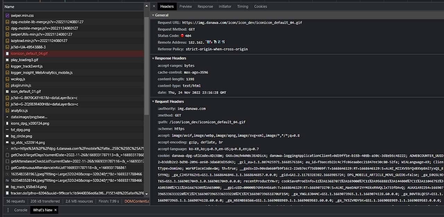Click the image thumbnail icon of icon_default_01.gif
Screen dimensions: 444x217
(7, 92)
